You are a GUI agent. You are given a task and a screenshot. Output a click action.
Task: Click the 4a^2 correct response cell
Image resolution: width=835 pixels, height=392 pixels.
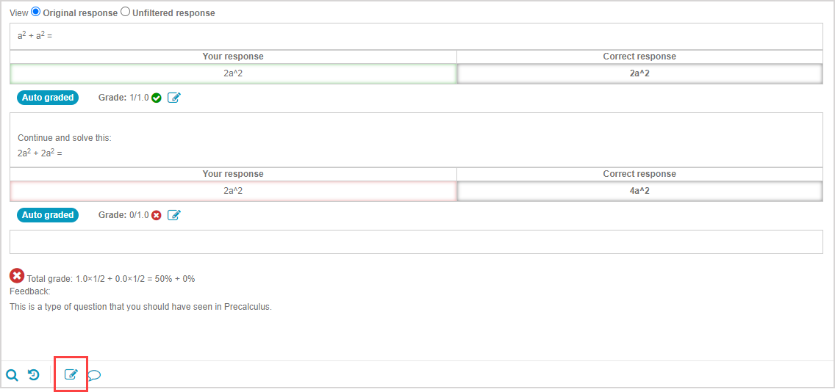pyautogui.click(x=639, y=191)
